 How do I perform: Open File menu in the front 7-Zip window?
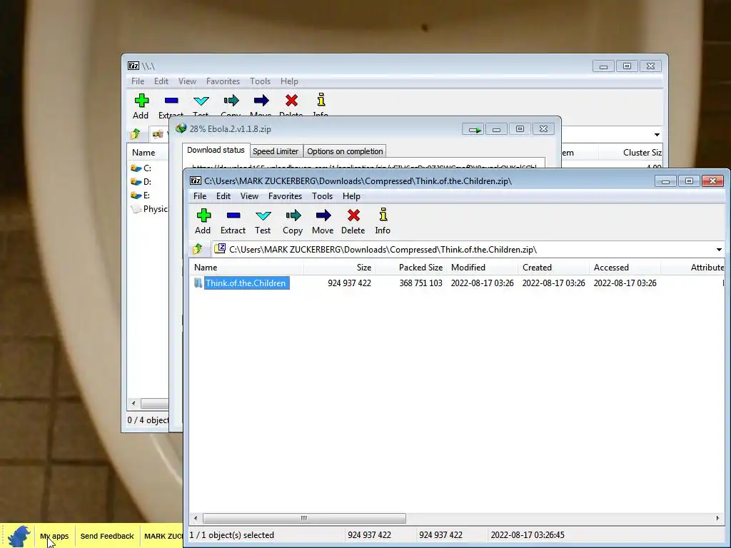(x=200, y=196)
